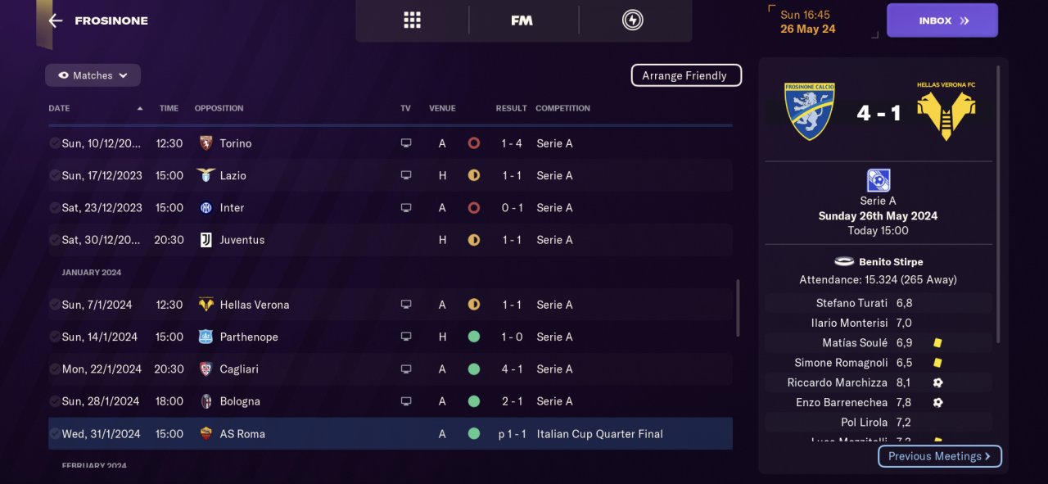This screenshot has width=1048, height=484.
Task: Open the grid menu icon
Action: 412,20
